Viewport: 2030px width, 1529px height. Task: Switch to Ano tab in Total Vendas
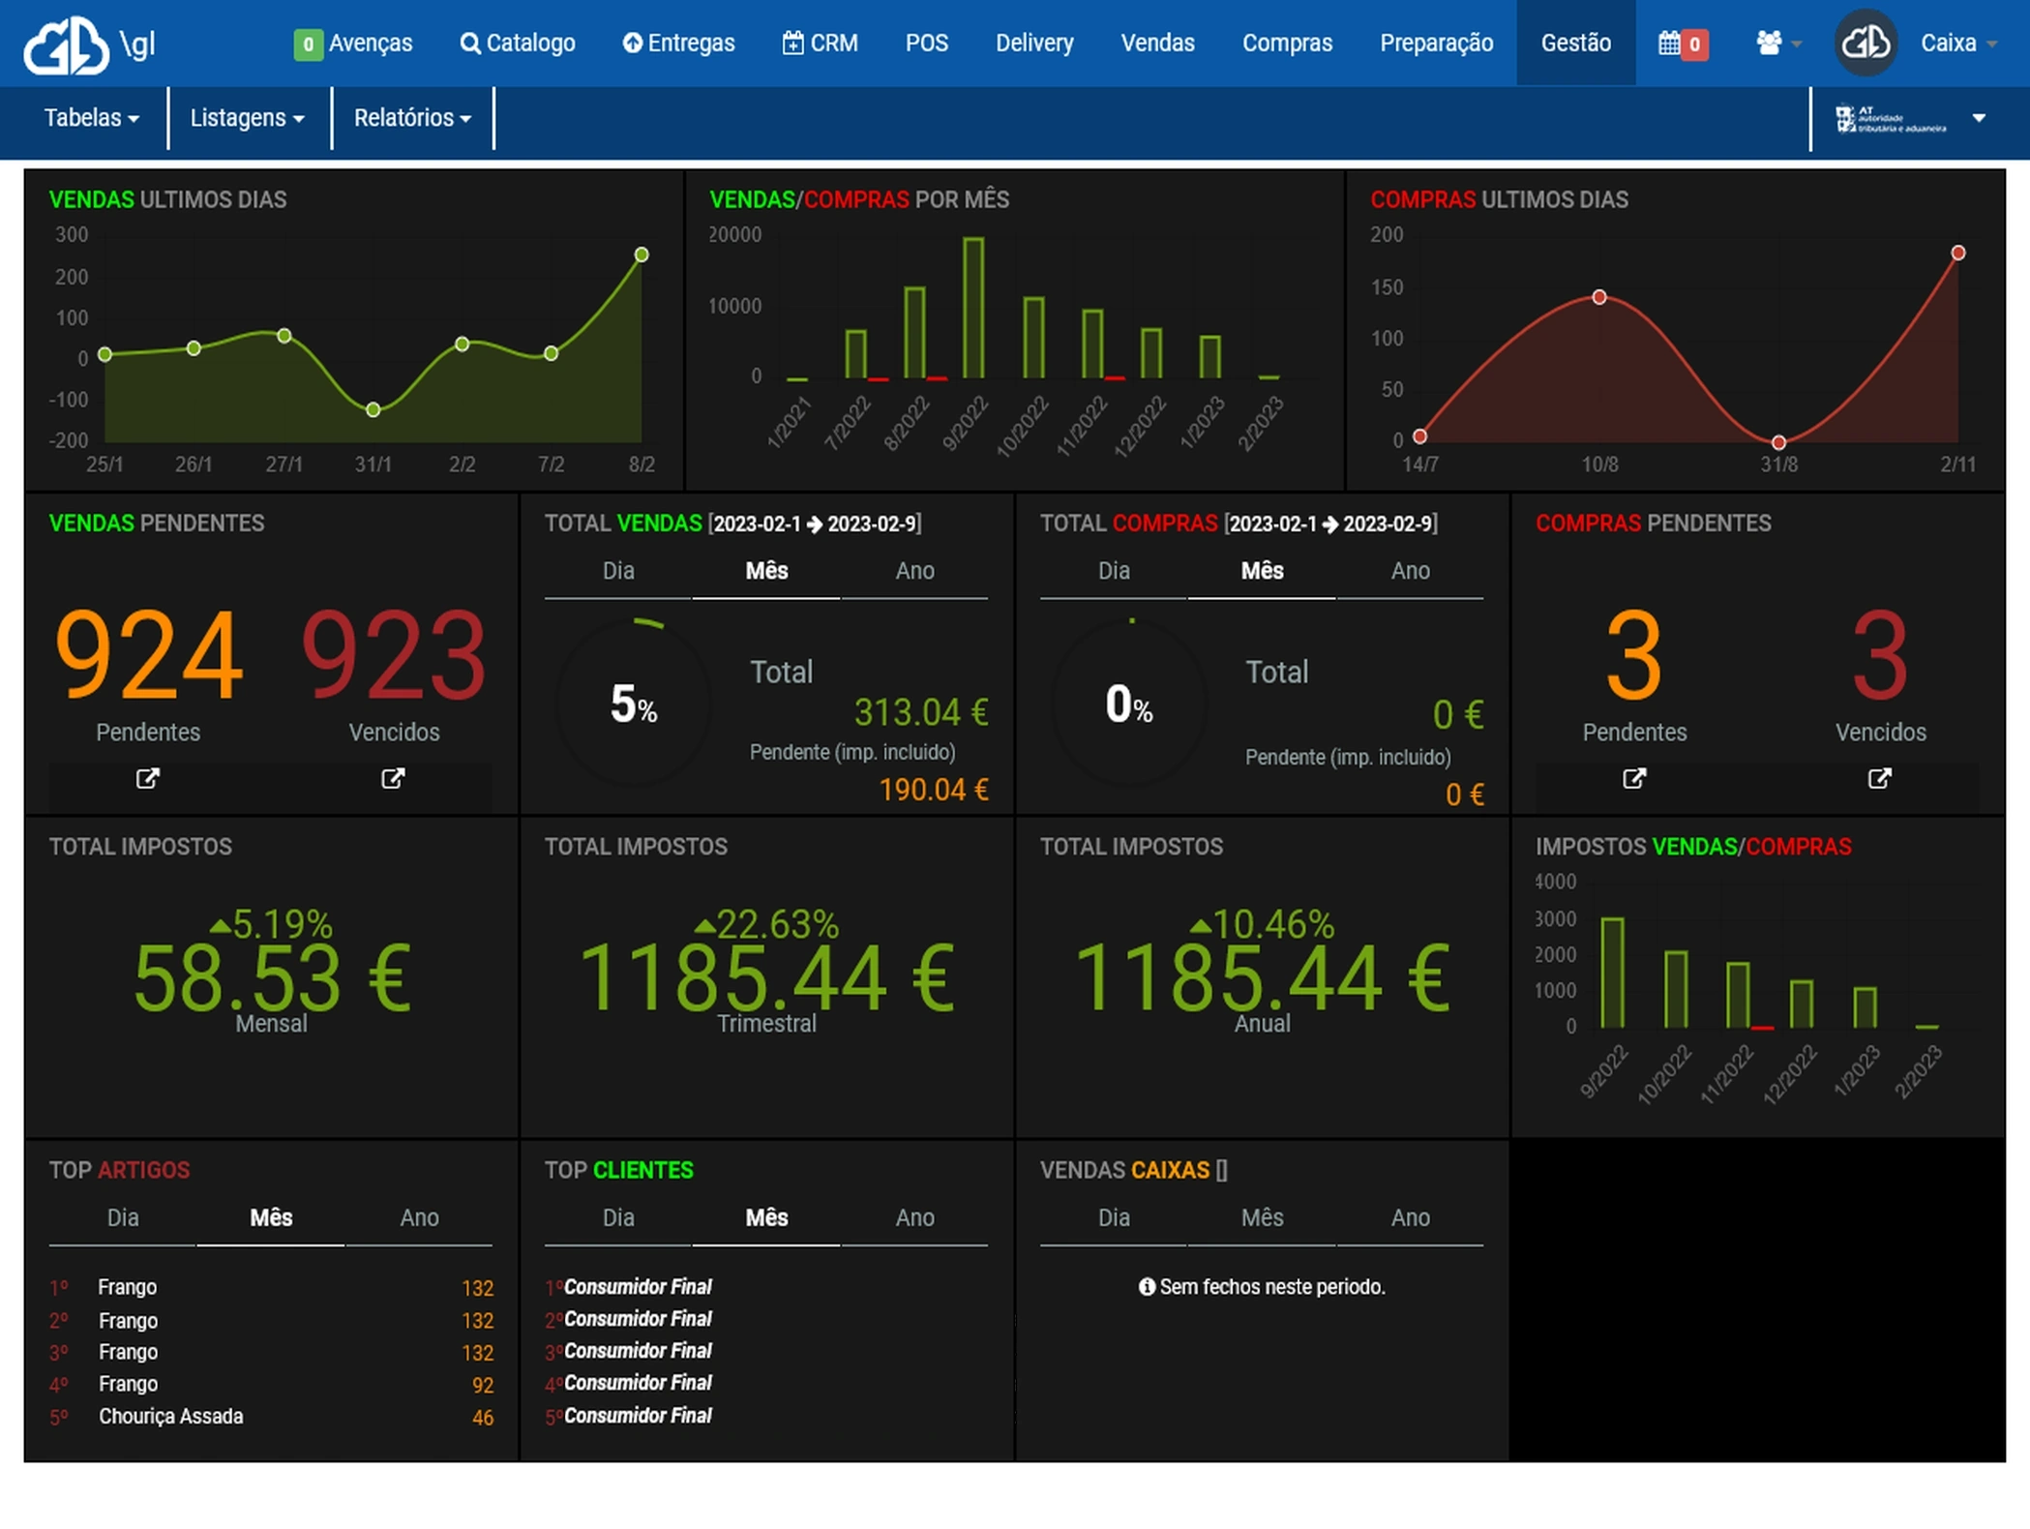(914, 571)
